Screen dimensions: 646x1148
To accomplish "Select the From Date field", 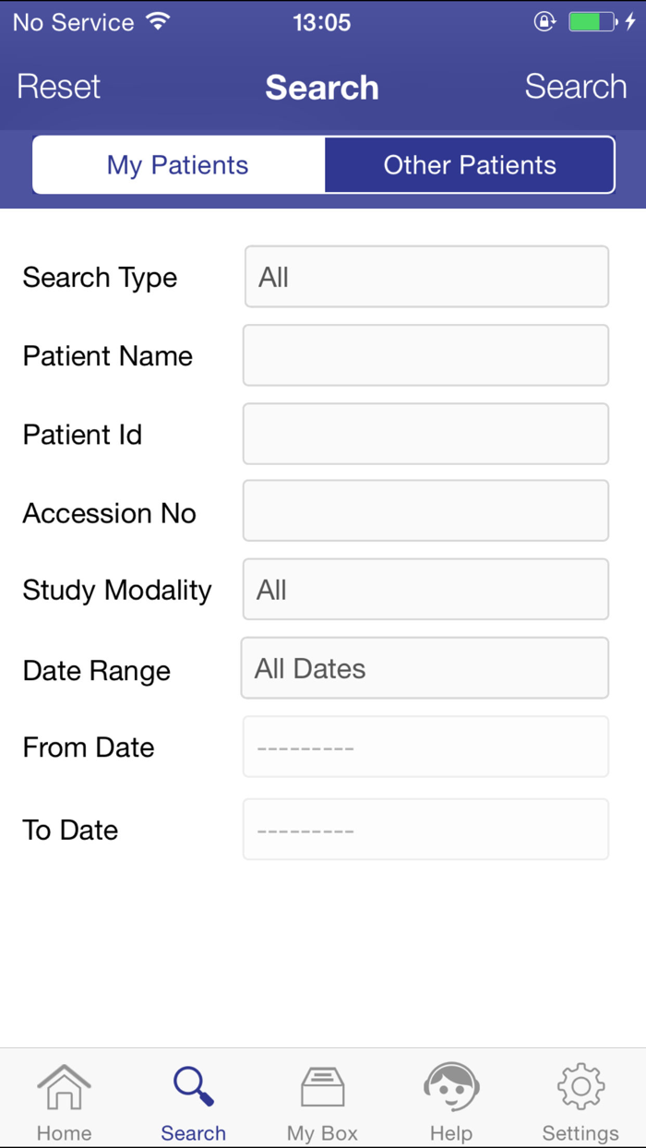I will pyautogui.click(x=425, y=747).
